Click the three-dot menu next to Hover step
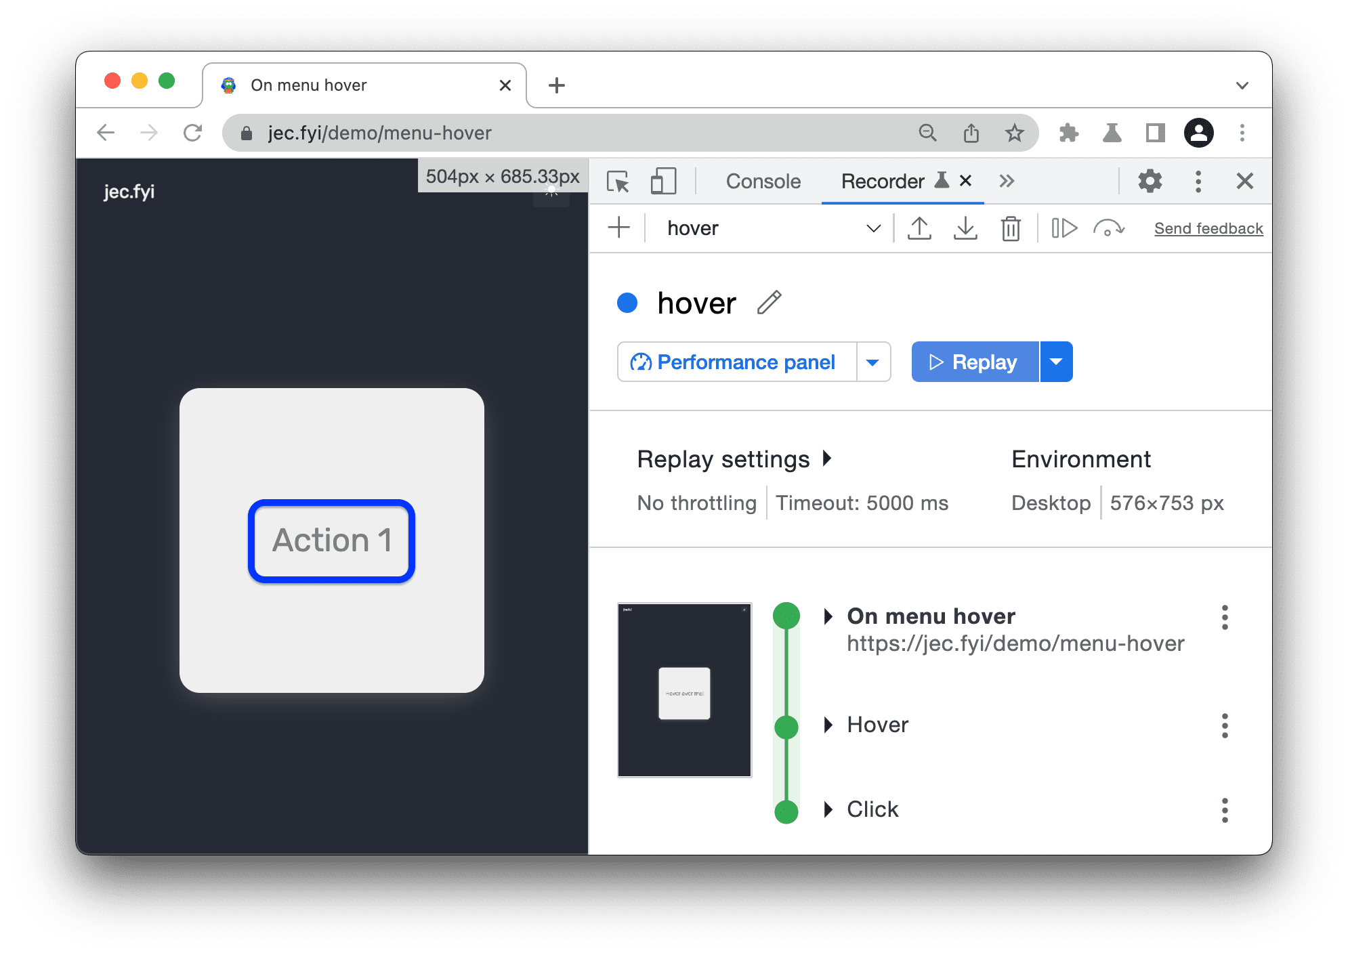Screen dimensions: 1348x955 tap(1225, 723)
